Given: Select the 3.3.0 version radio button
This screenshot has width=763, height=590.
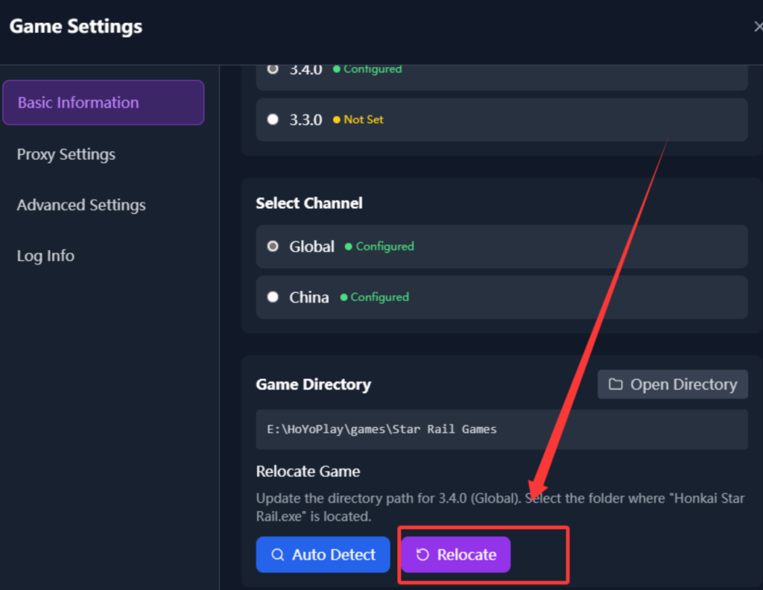Looking at the screenshot, I should coord(273,119).
